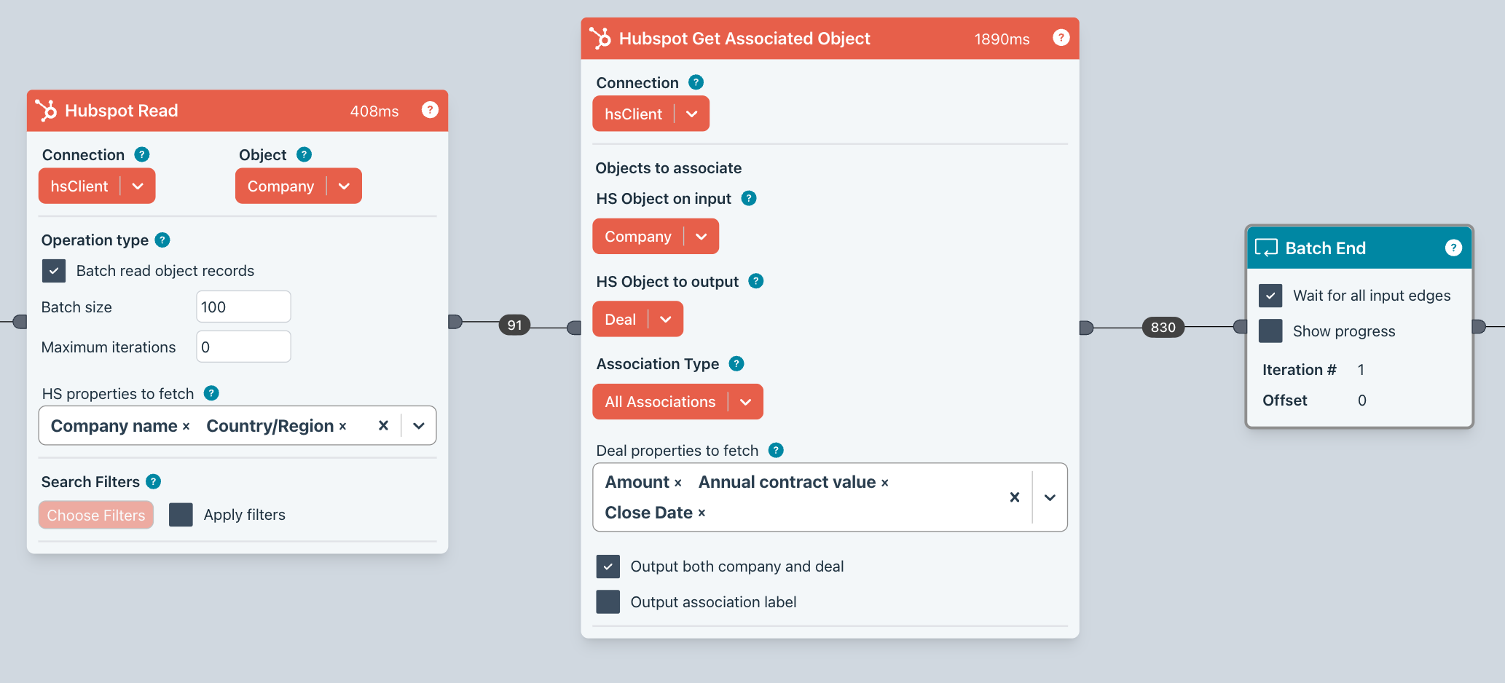Click the Choose Filters button
The width and height of the screenshot is (1505, 683).
(x=96, y=515)
